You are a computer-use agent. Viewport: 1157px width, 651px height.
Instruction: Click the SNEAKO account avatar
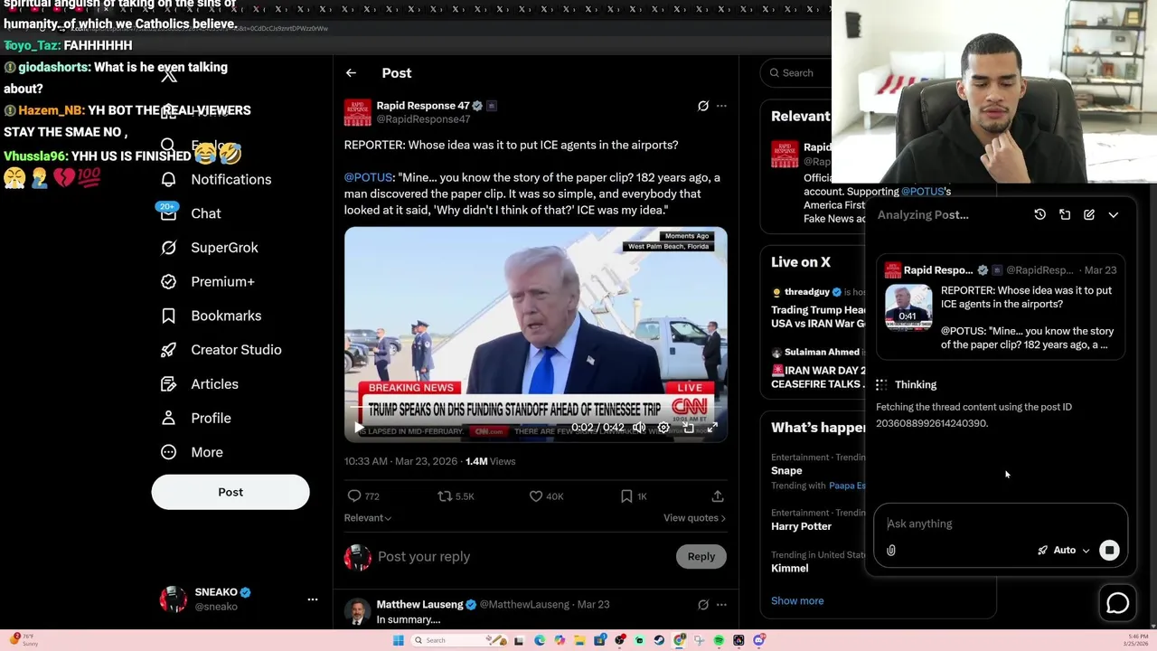[x=174, y=599]
